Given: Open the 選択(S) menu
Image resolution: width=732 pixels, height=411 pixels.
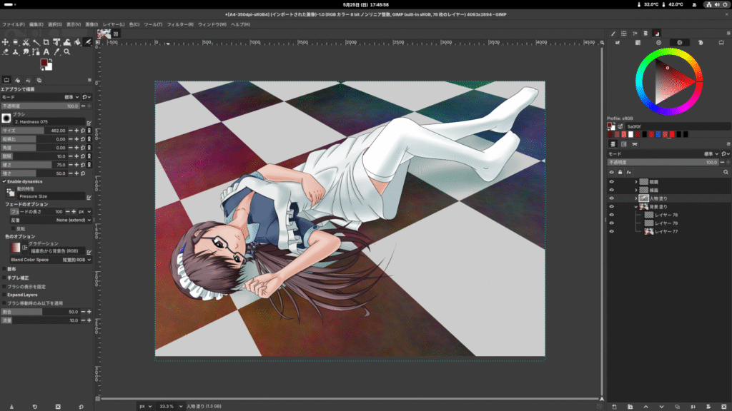Looking at the screenshot, I should coord(54,24).
